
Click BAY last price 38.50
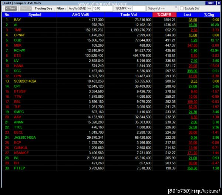(193, 20)
